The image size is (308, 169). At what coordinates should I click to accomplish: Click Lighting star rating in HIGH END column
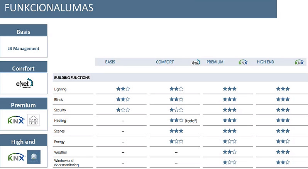[283, 89]
